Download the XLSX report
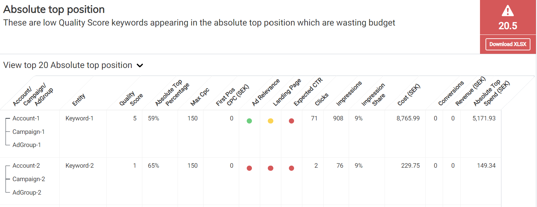Screen dimensions: 537x207 pos(508,44)
